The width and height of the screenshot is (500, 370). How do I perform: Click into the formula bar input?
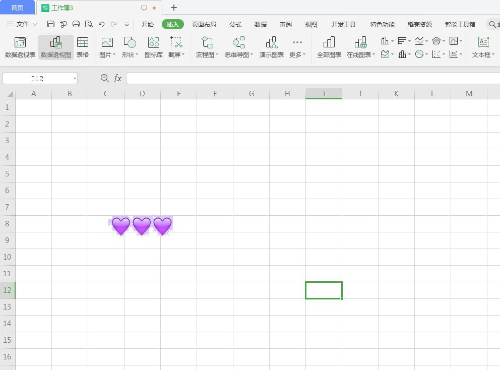coord(313,78)
